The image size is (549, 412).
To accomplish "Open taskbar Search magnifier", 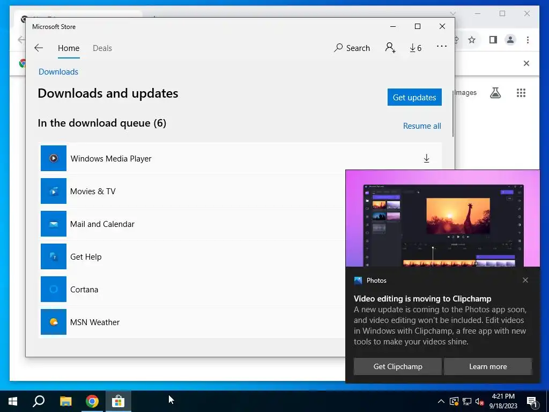I will 39,401.
